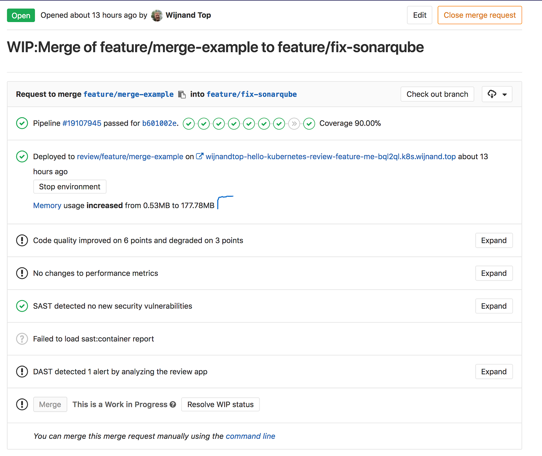Image resolution: width=542 pixels, height=456 pixels.
Task: Click Resolve WIP status button
Action: pos(220,405)
